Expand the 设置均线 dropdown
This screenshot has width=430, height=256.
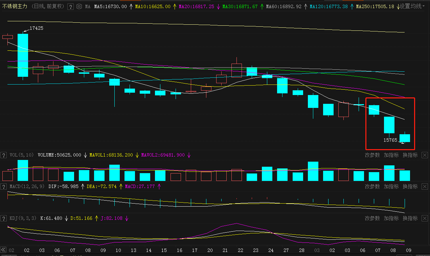tap(412, 6)
